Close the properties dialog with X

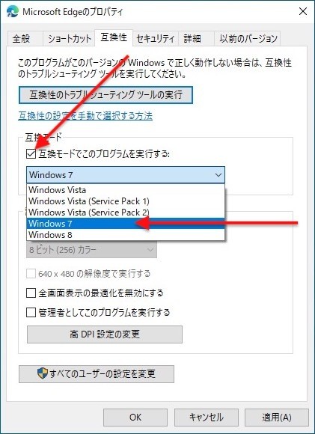(303, 12)
